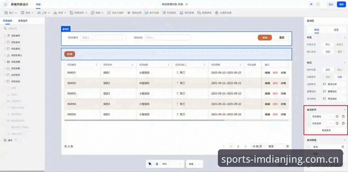348x172 pixels.
Task: Go to page 2 in pagination
Action: coord(238,147)
